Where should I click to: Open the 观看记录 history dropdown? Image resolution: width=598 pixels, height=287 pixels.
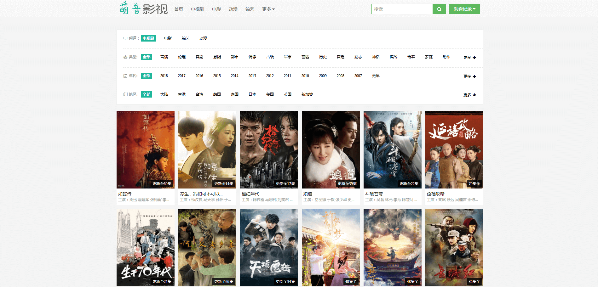pos(464,9)
